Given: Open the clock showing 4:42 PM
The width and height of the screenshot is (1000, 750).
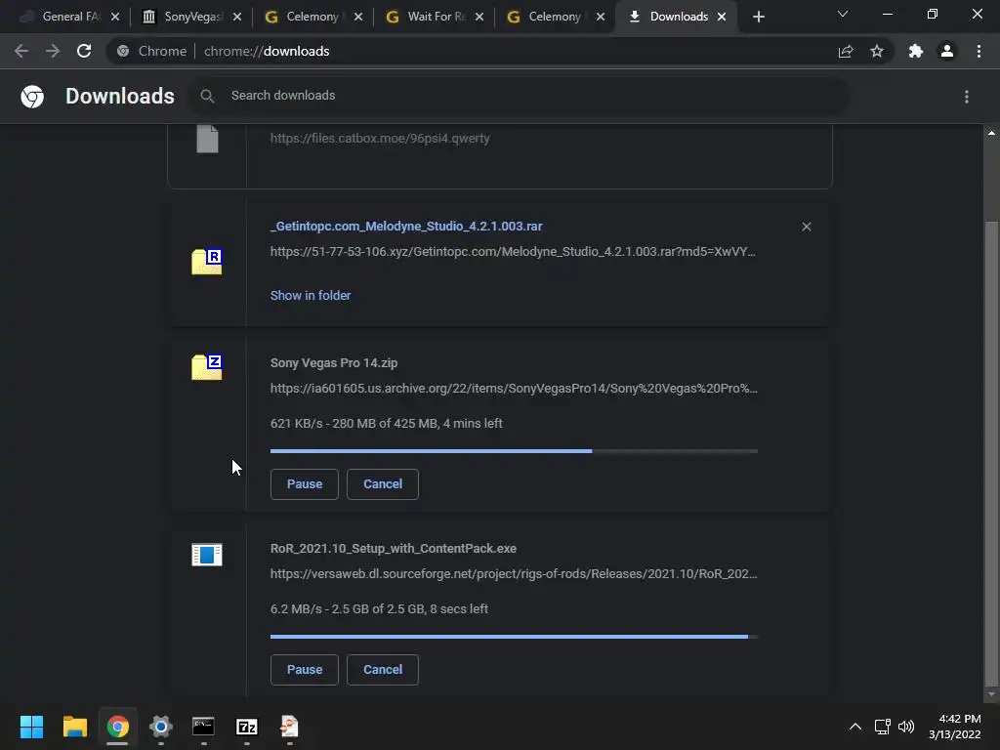Looking at the screenshot, I should (955, 727).
